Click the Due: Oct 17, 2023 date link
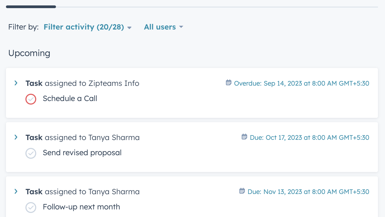 [x=309, y=137]
